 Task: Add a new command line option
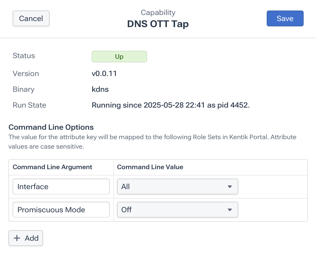(x=26, y=238)
